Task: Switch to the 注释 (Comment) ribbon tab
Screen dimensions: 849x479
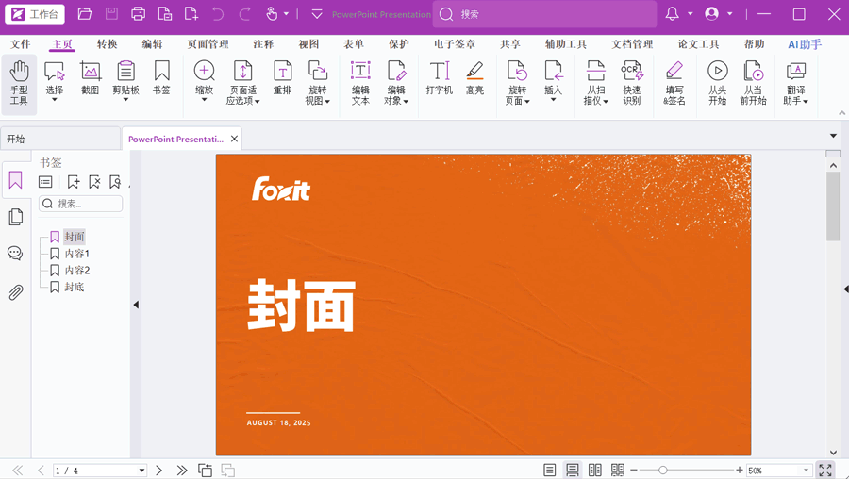Action: [x=263, y=44]
